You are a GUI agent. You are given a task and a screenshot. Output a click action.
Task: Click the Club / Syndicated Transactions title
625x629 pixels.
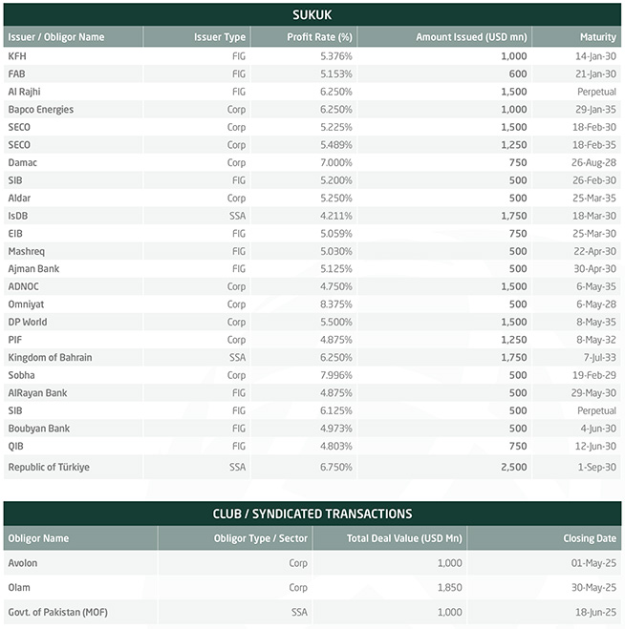(312, 514)
